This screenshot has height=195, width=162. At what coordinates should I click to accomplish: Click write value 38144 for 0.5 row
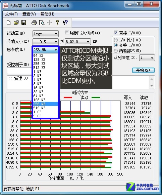click(130, 104)
